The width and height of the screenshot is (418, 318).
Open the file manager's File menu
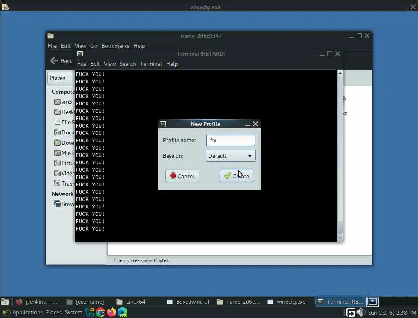pyautogui.click(x=52, y=46)
